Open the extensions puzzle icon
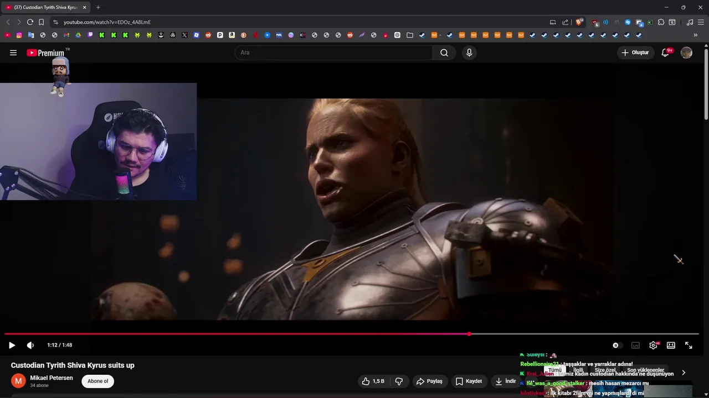Image resolution: width=709 pixels, height=398 pixels. tap(661, 22)
